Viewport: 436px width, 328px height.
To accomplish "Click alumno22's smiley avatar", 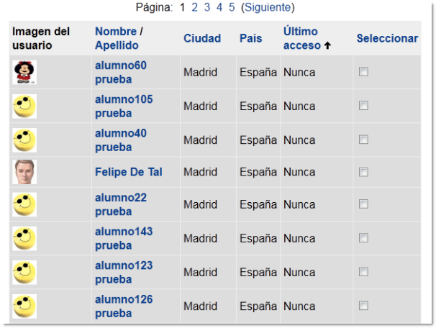I will pos(24,205).
